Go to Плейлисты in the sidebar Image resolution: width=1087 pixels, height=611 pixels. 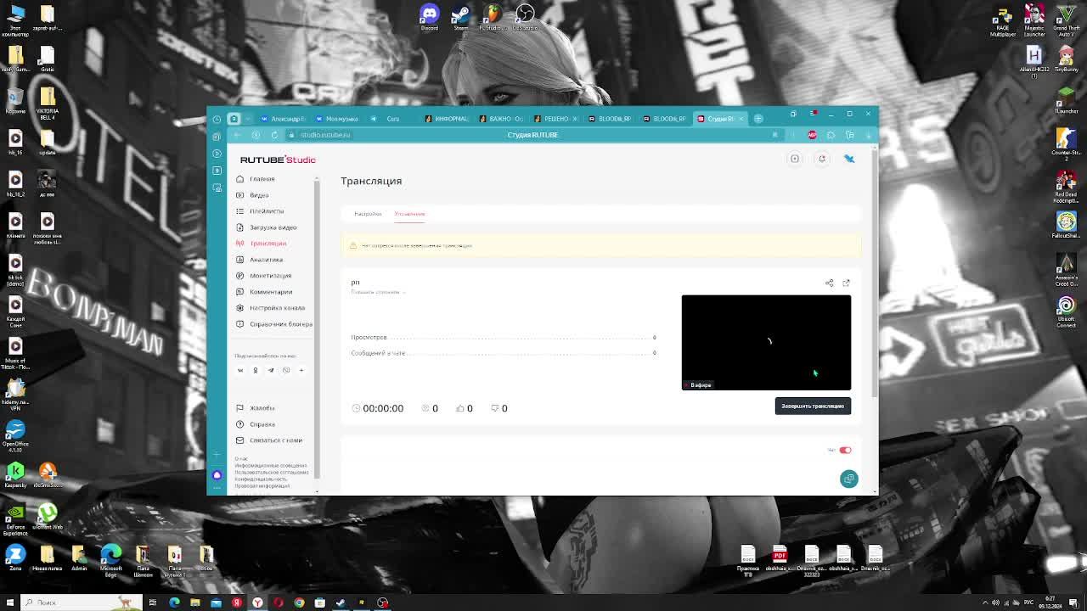coord(267,211)
